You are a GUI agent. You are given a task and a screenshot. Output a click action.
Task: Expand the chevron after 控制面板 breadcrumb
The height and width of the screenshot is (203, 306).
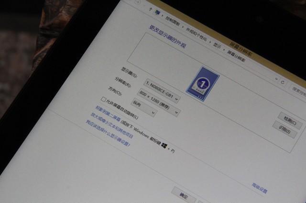click(x=183, y=26)
